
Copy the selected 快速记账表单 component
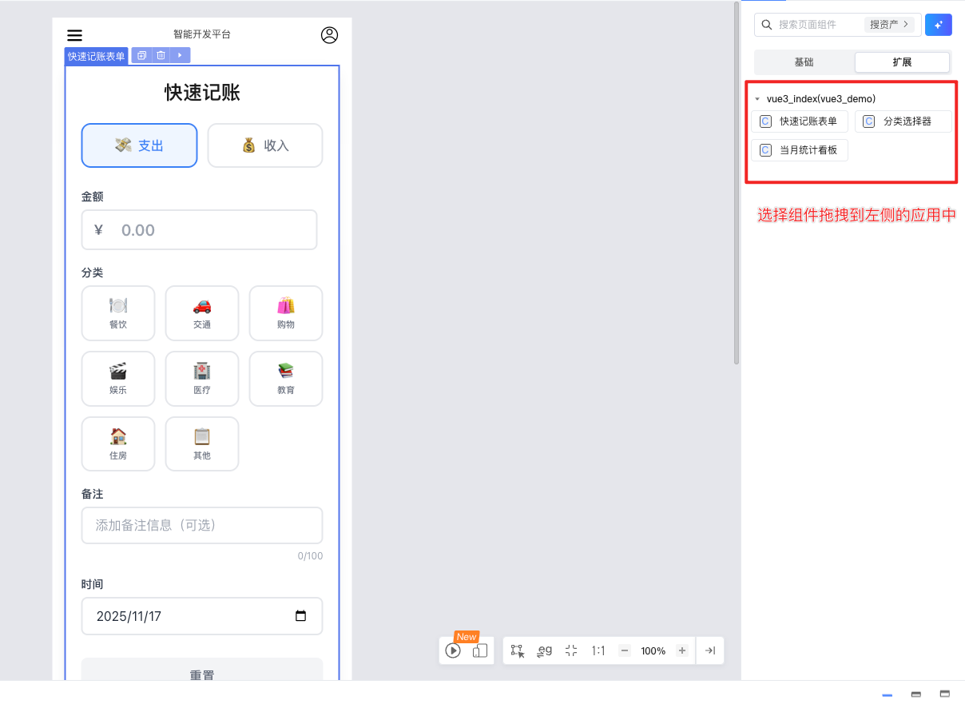click(x=141, y=55)
